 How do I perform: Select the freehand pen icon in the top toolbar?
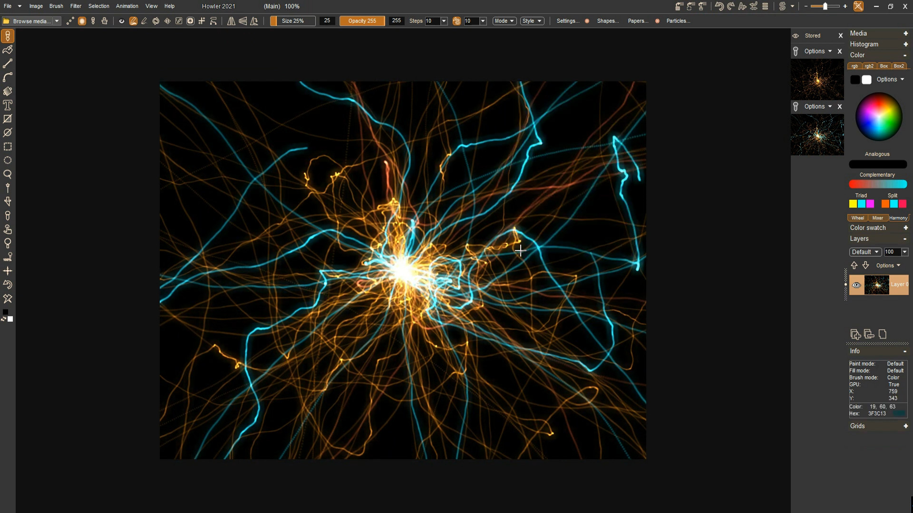tap(144, 21)
